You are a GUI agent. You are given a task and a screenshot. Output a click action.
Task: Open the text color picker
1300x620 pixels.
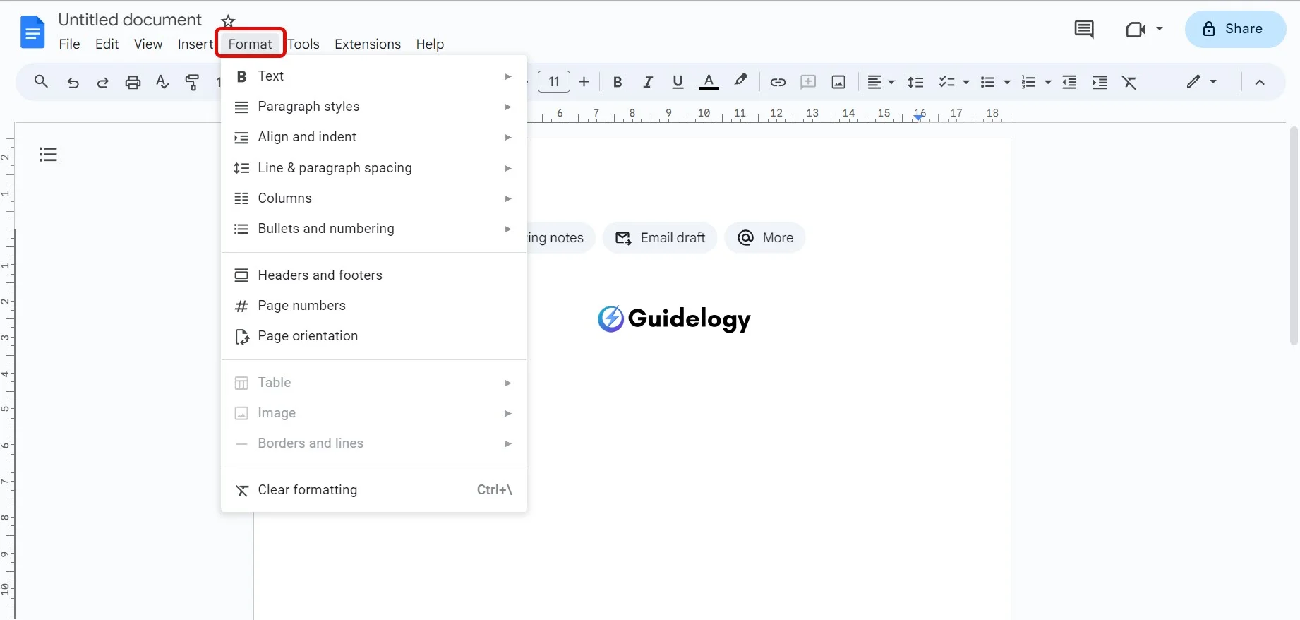click(x=709, y=82)
